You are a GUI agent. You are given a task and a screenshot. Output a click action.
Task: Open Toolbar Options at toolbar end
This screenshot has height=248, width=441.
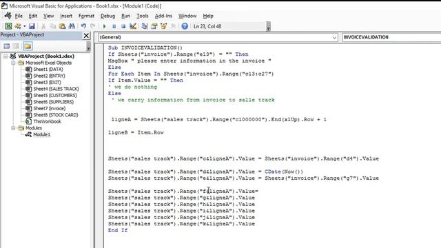268,26
